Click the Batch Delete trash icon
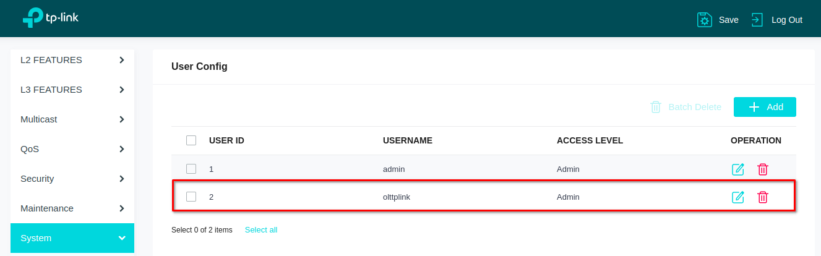Image resolution: width=821 pixels, height=256 pixels. 656,107
